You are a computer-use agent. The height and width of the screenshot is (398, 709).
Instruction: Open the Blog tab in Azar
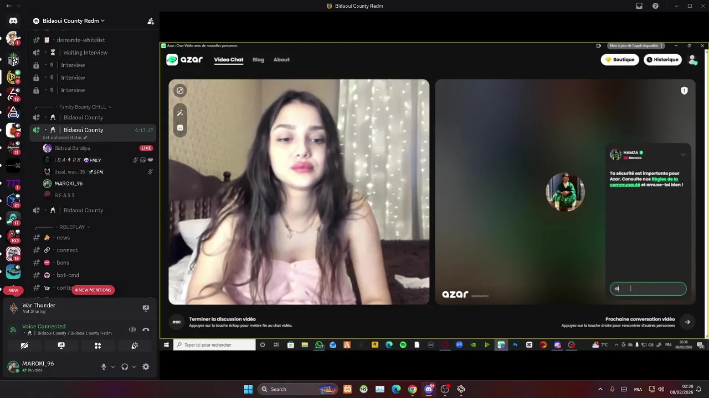258,60
